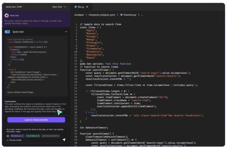
Task: Select the receipes breadcrumb folder
Action: tap(79, 15)
